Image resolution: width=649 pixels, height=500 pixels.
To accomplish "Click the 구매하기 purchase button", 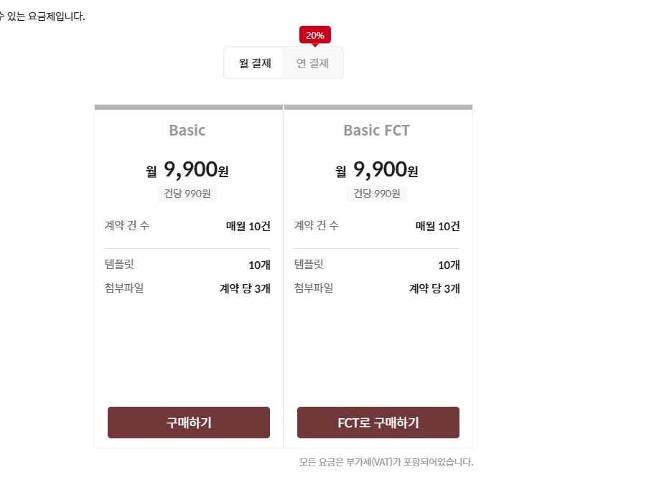I will [x=188, y=423].
